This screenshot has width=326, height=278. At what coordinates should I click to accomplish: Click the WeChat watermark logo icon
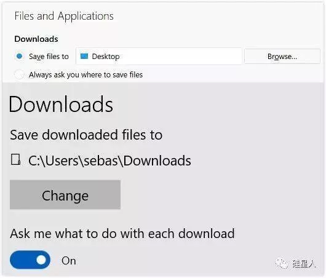pyautogui.click(x=282, y=264)
